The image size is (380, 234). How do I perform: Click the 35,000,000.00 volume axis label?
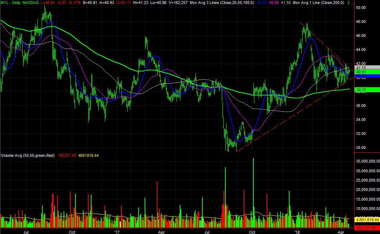click(x=368, y=161)
